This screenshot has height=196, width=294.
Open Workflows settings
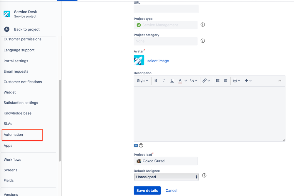point(12,160)
